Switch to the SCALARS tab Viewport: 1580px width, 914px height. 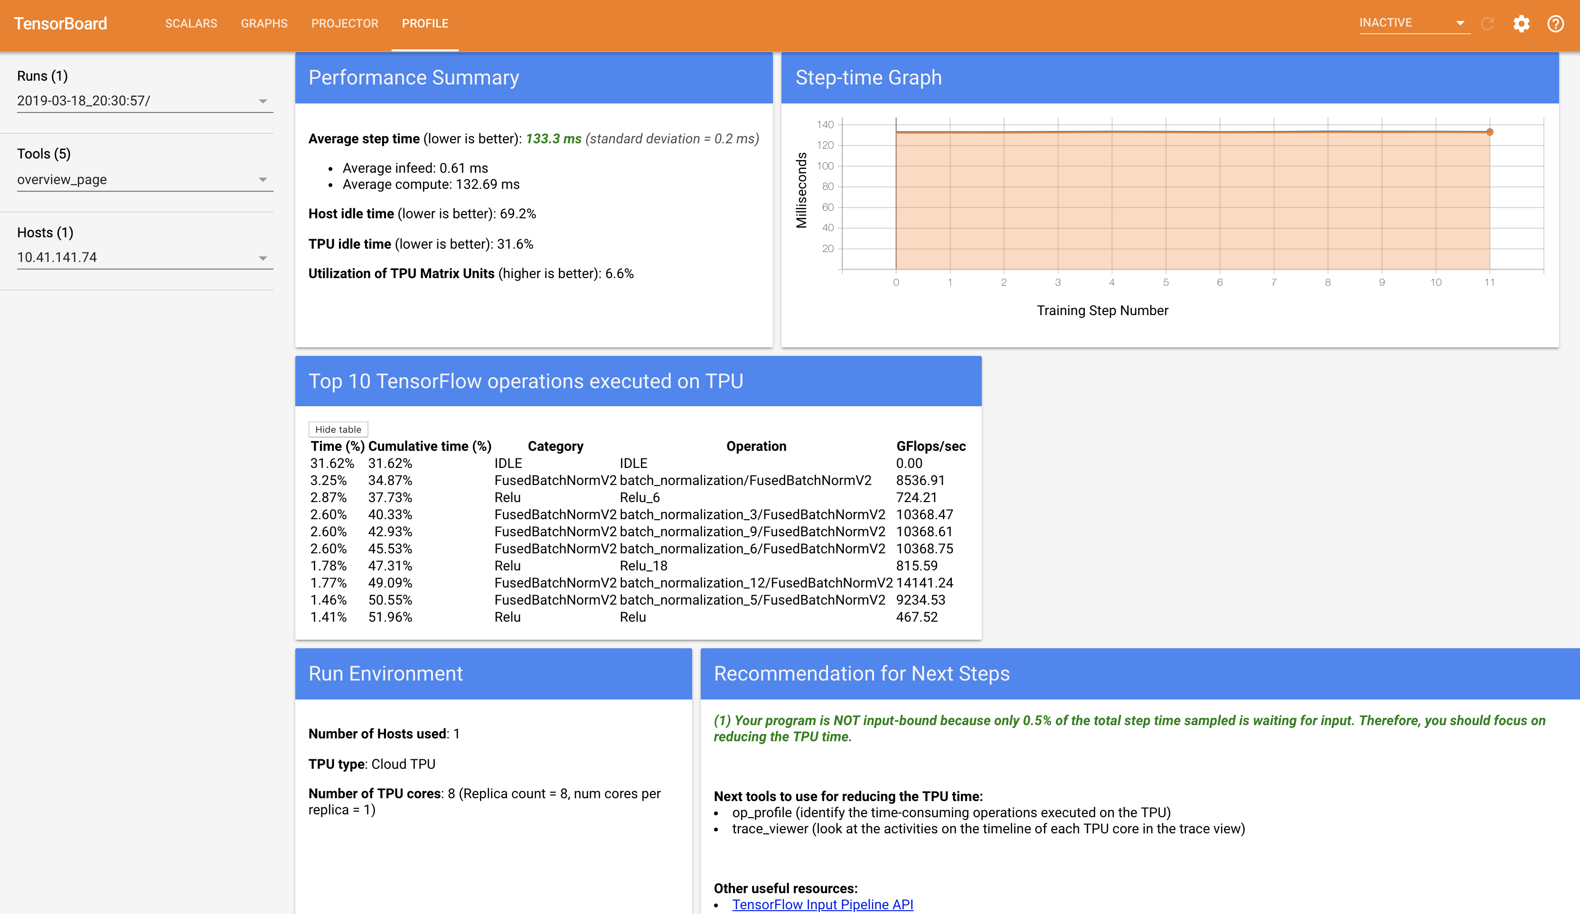point(191,24)
